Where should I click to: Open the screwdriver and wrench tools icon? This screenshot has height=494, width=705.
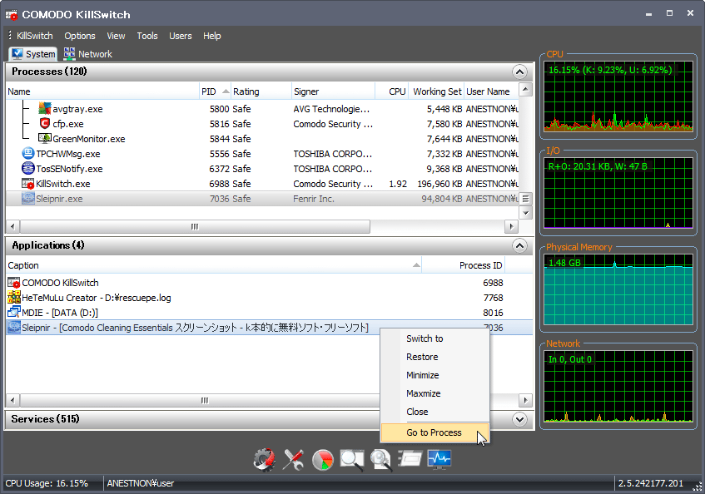293,459
